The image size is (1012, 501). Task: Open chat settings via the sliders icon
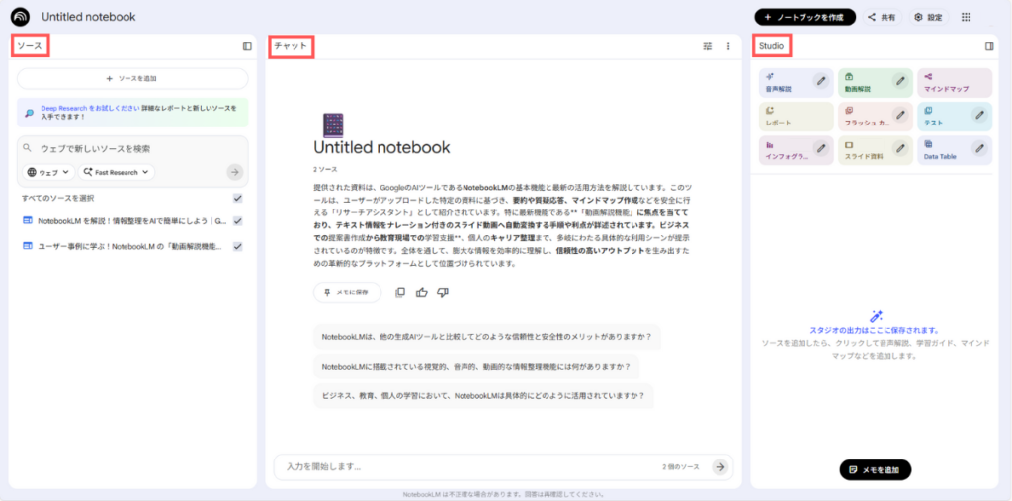(707, 46)
